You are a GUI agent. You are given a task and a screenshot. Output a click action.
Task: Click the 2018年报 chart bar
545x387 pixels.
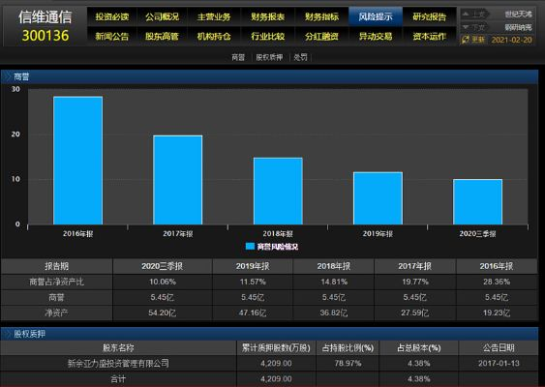click(278, 191)
